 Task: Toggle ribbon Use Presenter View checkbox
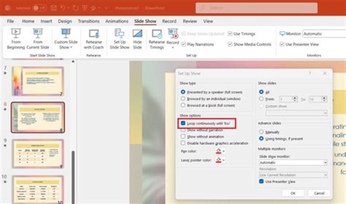click(x=282, y=44)
